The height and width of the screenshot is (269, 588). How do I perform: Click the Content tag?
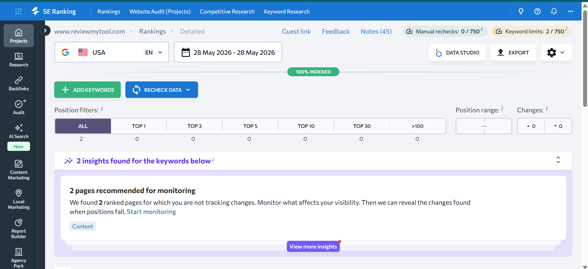pos(83,226)
